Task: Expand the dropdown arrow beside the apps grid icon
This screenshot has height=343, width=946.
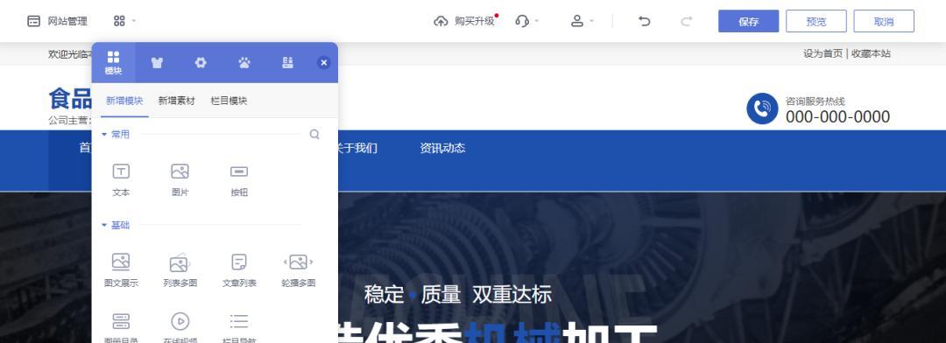Action: tap(134, 21)
